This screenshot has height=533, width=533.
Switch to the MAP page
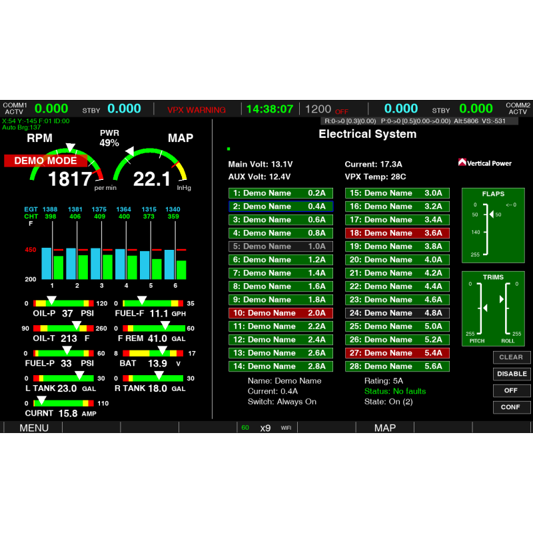(386, 428)
